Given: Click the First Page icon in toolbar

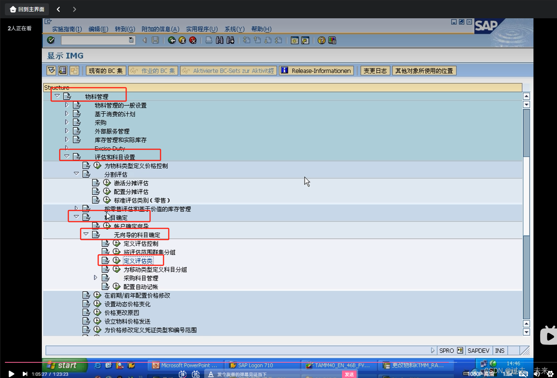Looking at the screenshot, I should click(247, 40).
